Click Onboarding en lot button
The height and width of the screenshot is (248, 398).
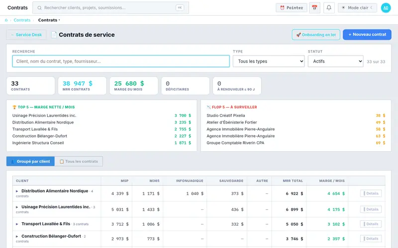coord(316,35)
